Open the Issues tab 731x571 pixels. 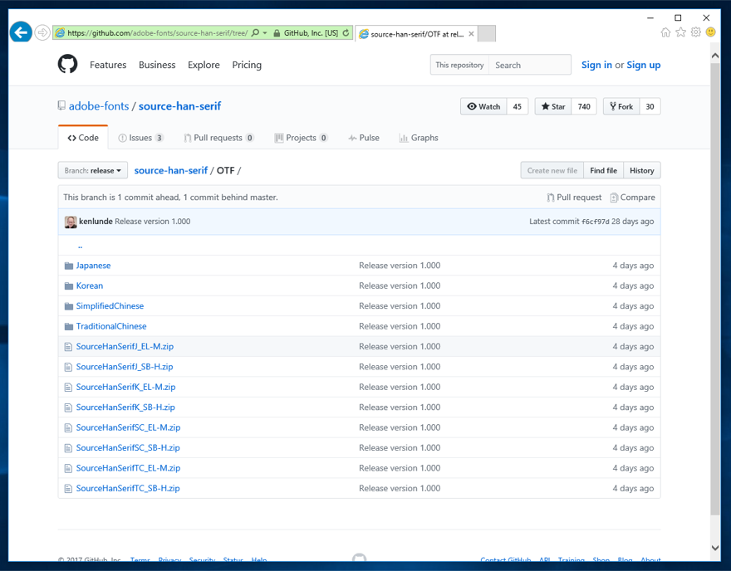click(x=140, y=138)
